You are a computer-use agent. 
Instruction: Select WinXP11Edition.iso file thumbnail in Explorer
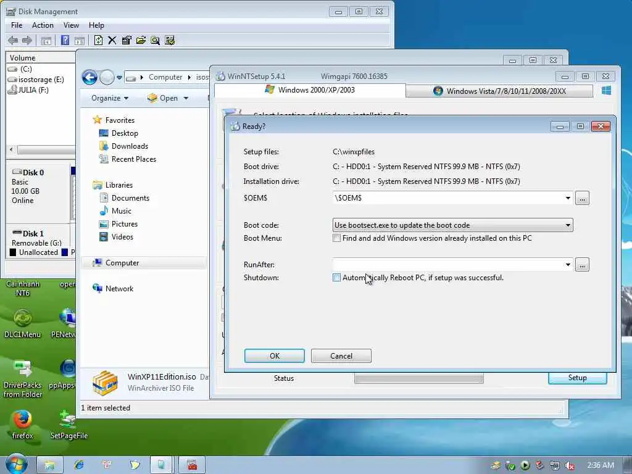(105, 383)
